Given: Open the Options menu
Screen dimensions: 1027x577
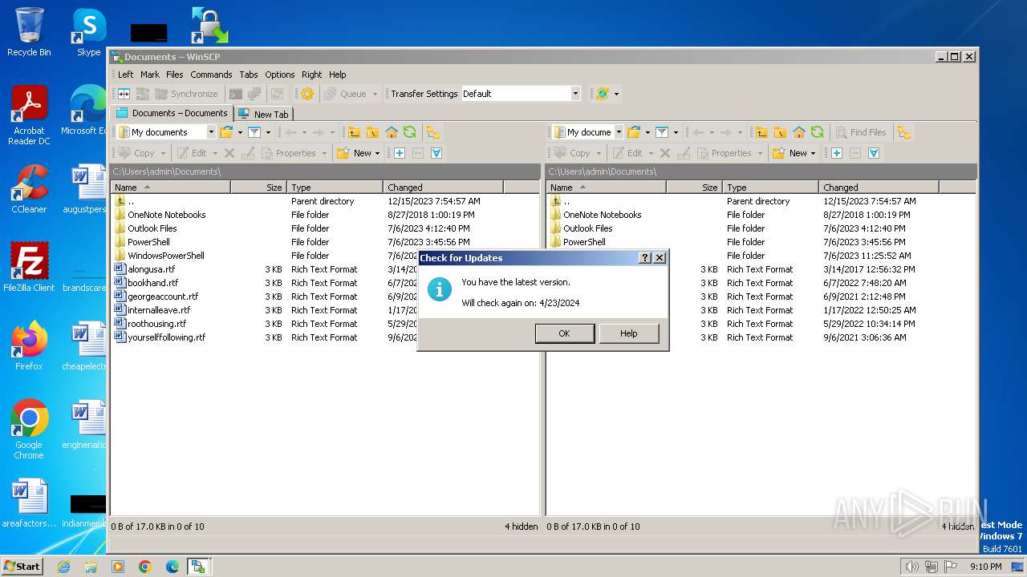Looking at the screenshot, I should (280, 75).
